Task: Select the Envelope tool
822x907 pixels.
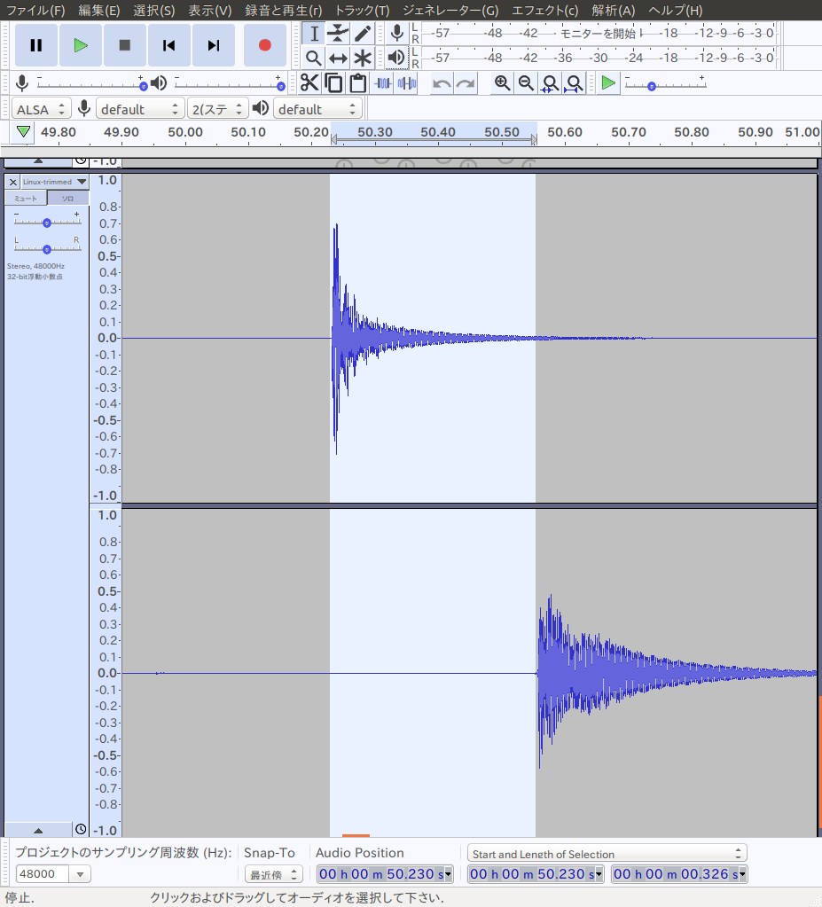Action: tap(338, 34)
